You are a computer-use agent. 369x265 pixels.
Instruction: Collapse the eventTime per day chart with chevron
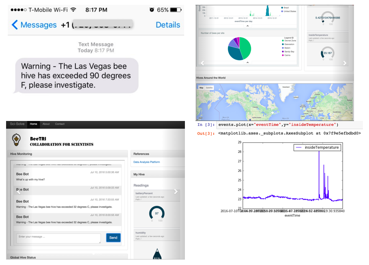pos(248,26)
